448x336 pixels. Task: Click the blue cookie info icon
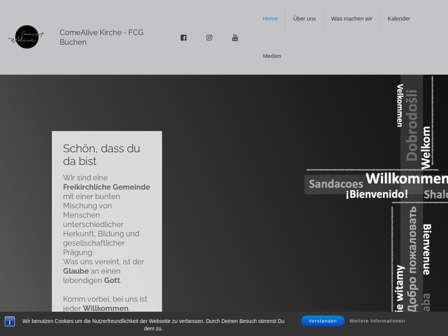[x=10, y=321]
